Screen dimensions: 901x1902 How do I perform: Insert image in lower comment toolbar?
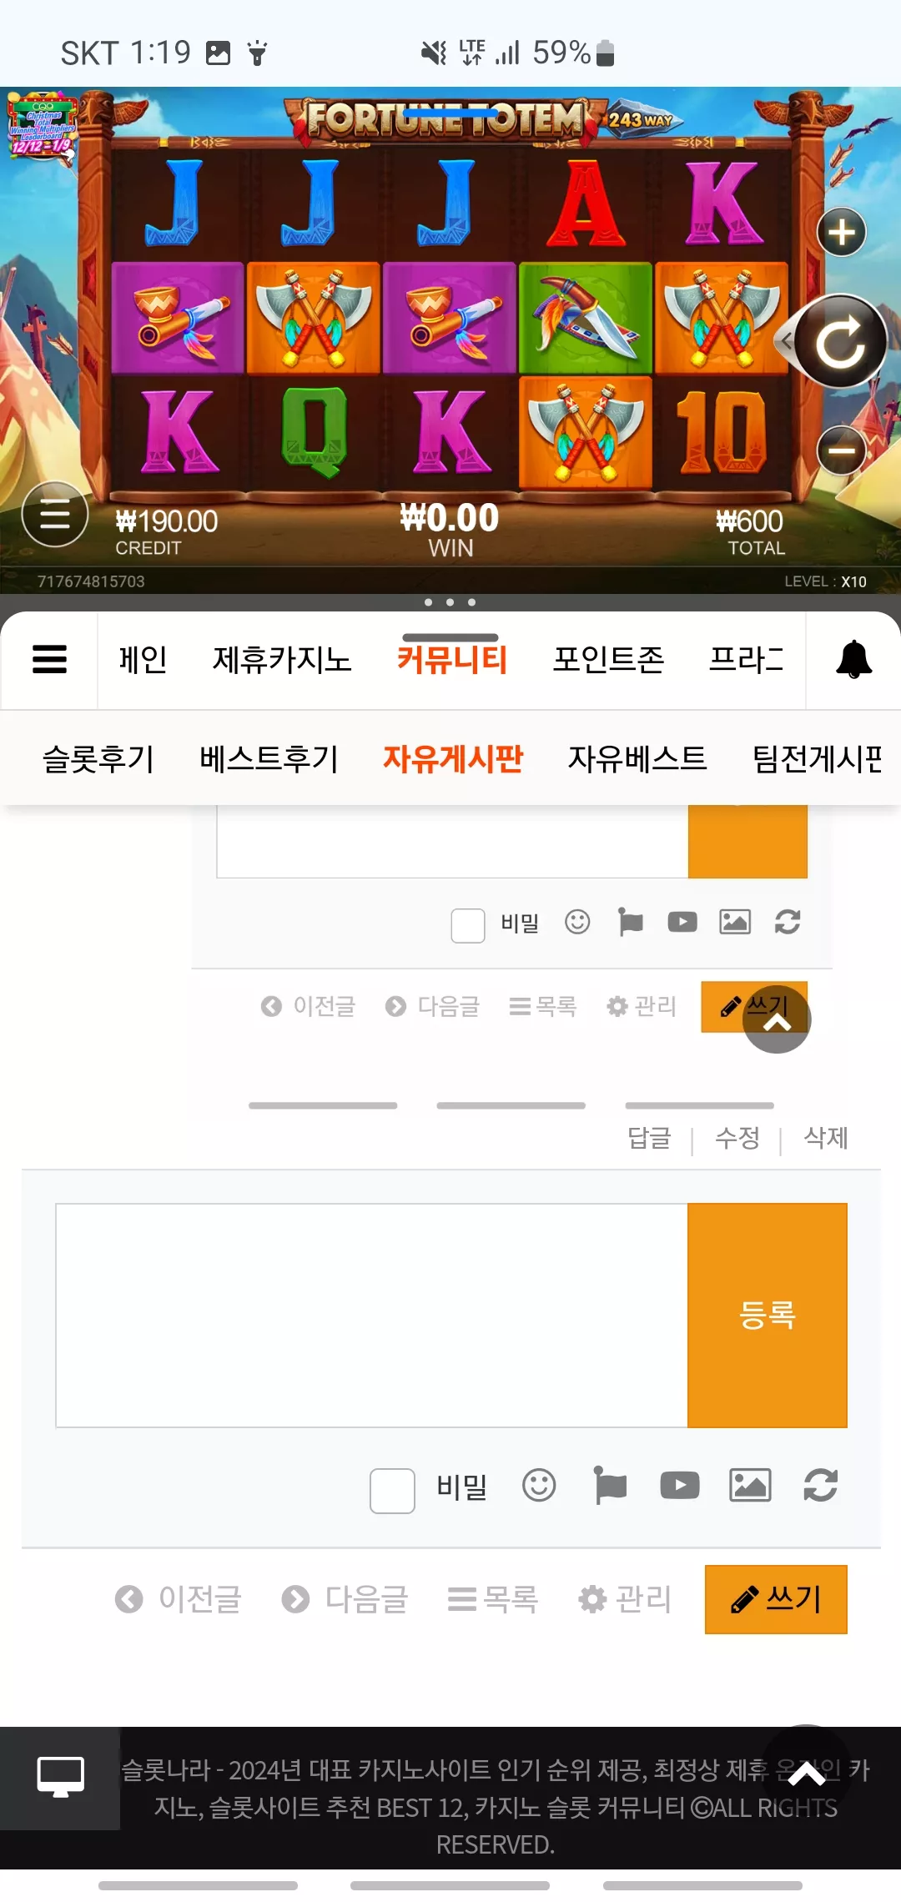750,1485
